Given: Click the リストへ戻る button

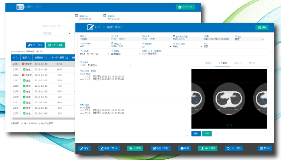Looking at the screenshot, I should 235,148.
